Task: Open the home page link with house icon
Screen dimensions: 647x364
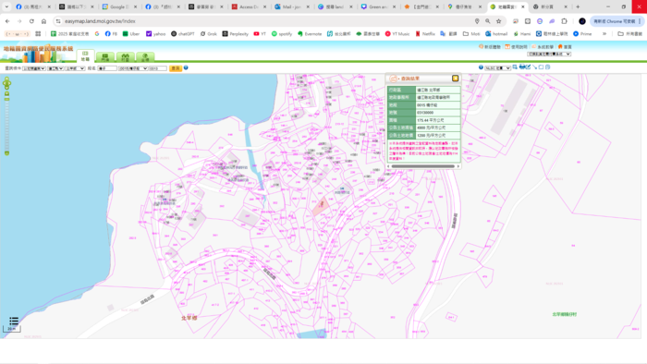Action: (565, 47)
